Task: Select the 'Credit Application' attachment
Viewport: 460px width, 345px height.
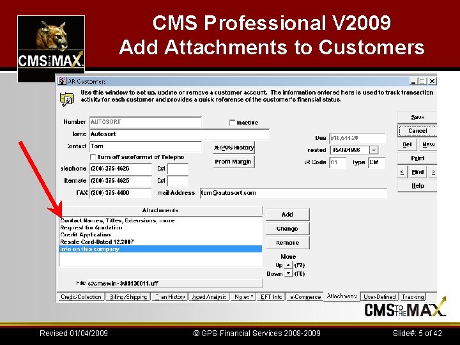Action: [160, 234]
